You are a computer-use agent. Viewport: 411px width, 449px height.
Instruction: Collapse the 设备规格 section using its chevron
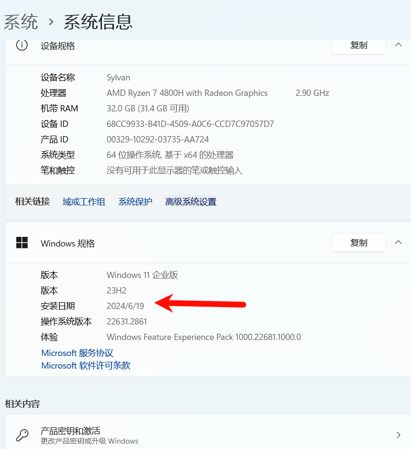click(x=398, y=45)
